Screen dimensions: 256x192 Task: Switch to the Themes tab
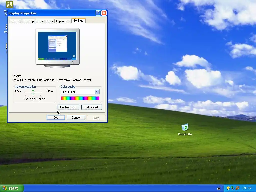(x=16, y=21)
